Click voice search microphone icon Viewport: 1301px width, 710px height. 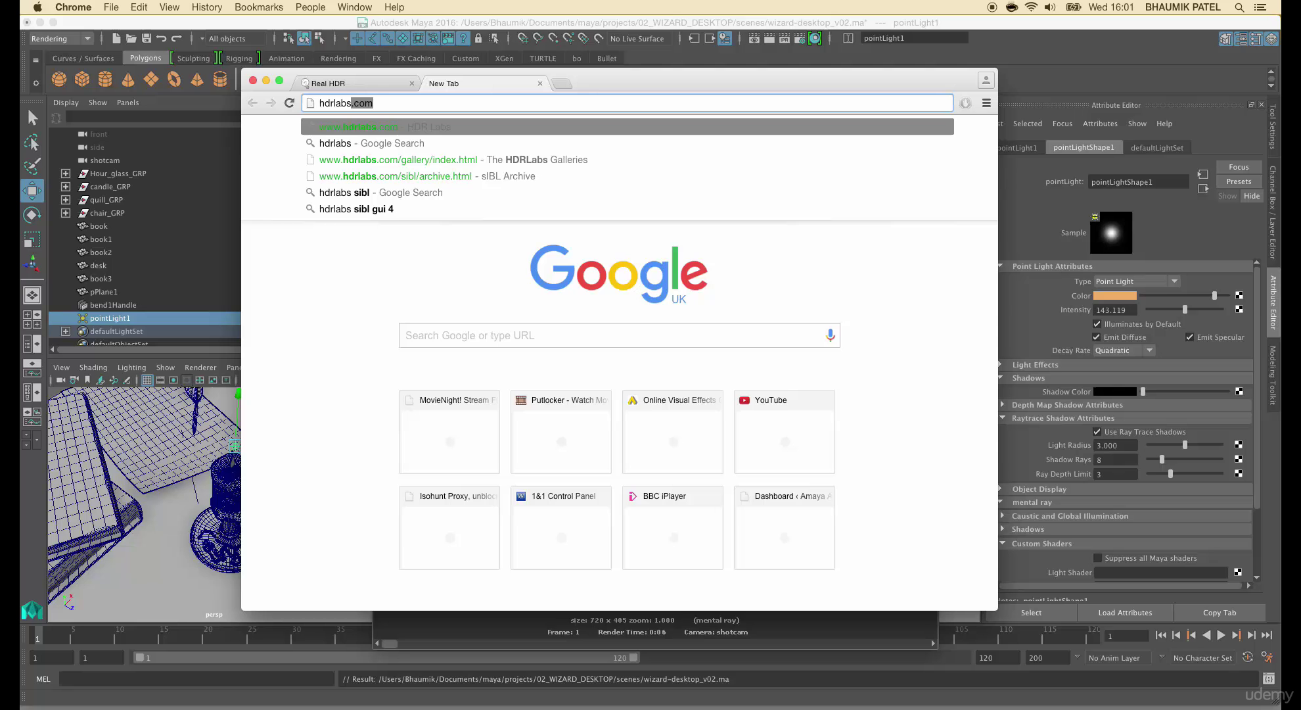pyautogui.click(x=831, y=335)
